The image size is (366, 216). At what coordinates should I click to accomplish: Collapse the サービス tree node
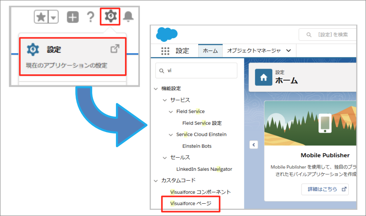pos(165,100)
